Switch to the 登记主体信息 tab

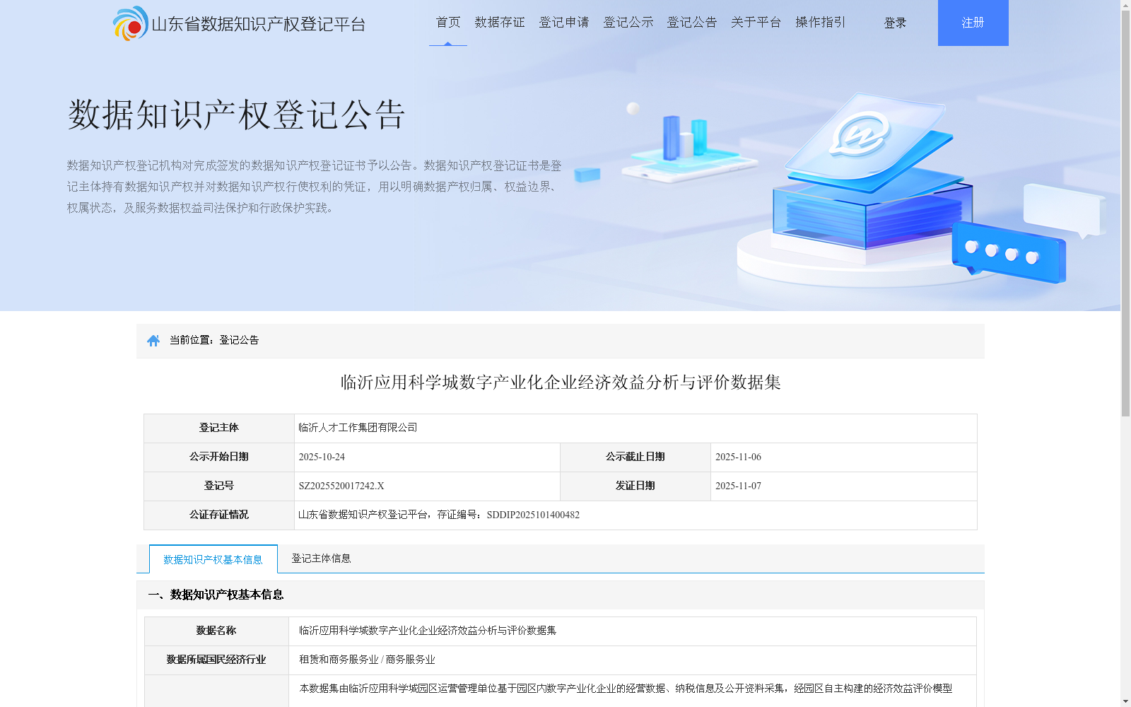tap(322, 559)
